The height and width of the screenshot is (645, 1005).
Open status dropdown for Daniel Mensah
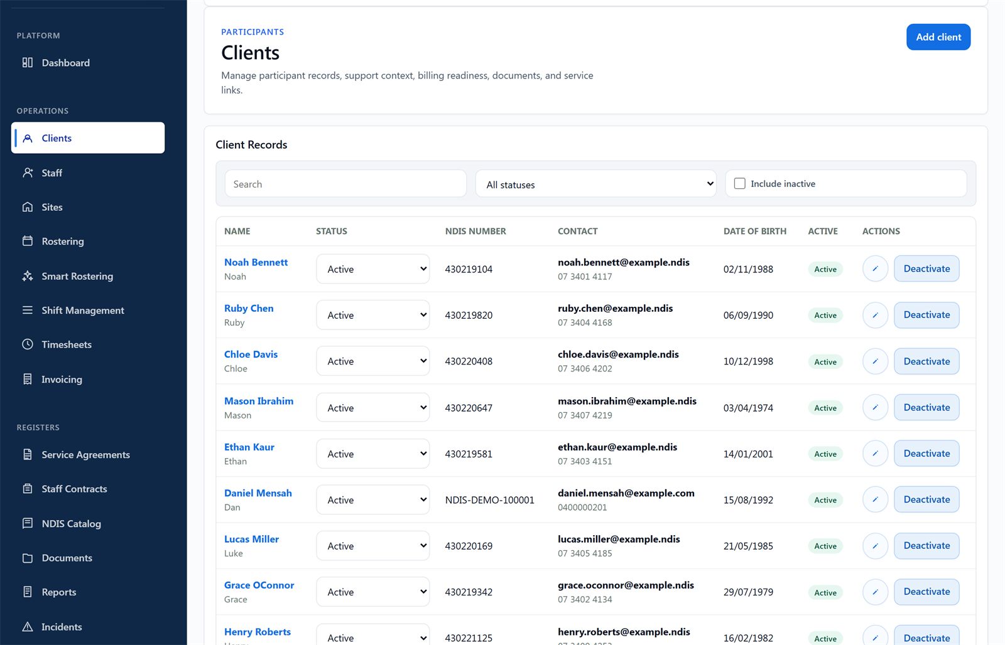373,499
